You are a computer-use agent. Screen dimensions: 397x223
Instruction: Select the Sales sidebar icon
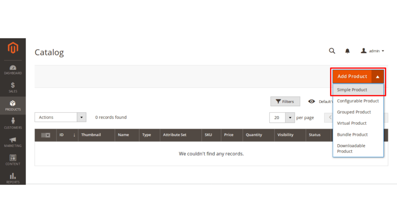[13, 87]
